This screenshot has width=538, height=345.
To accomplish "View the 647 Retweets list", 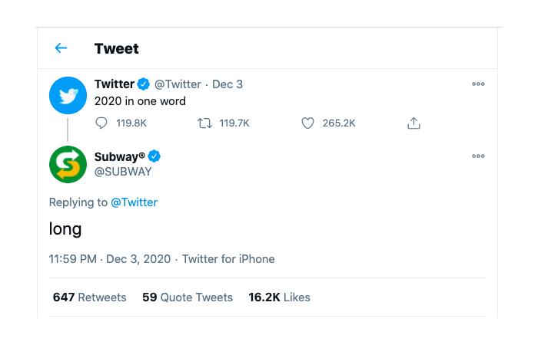I will (x=90, y=297).
